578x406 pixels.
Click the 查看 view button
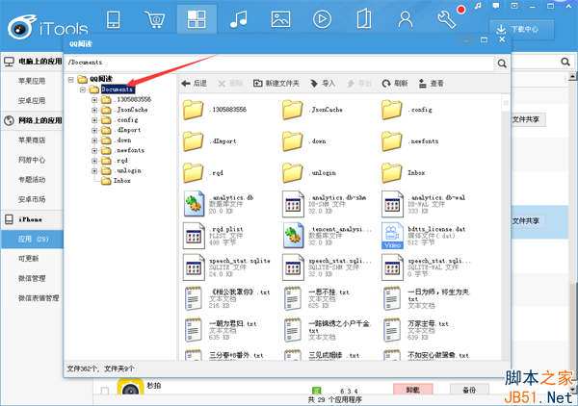[x=431, y=84]
